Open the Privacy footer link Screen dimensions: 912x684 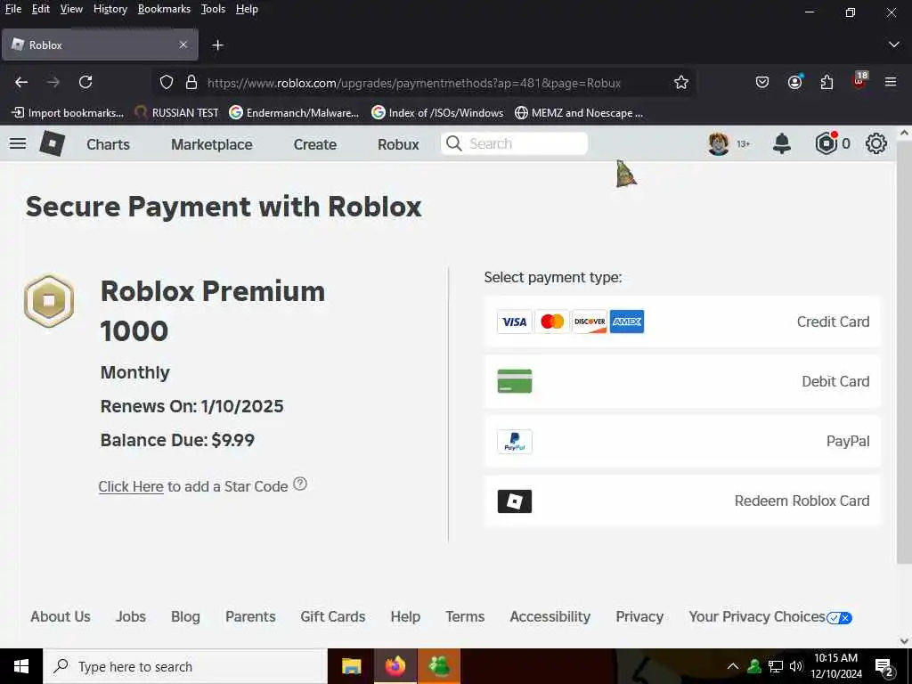coord(639,616)
